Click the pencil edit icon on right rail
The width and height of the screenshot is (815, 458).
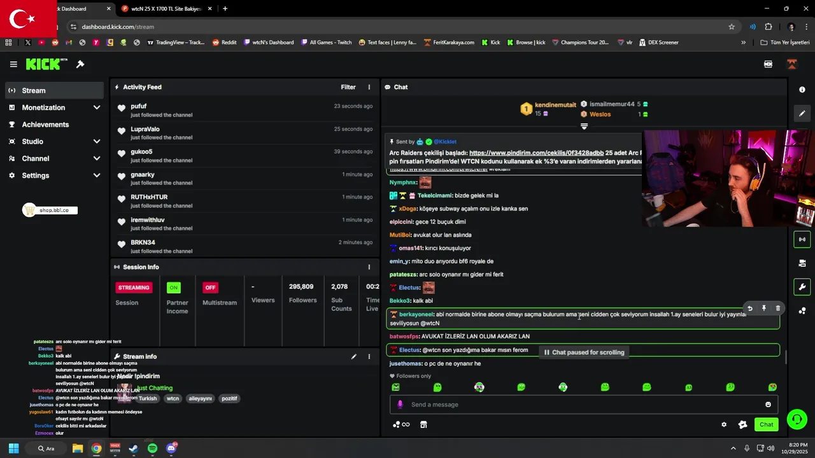[802, 113]
